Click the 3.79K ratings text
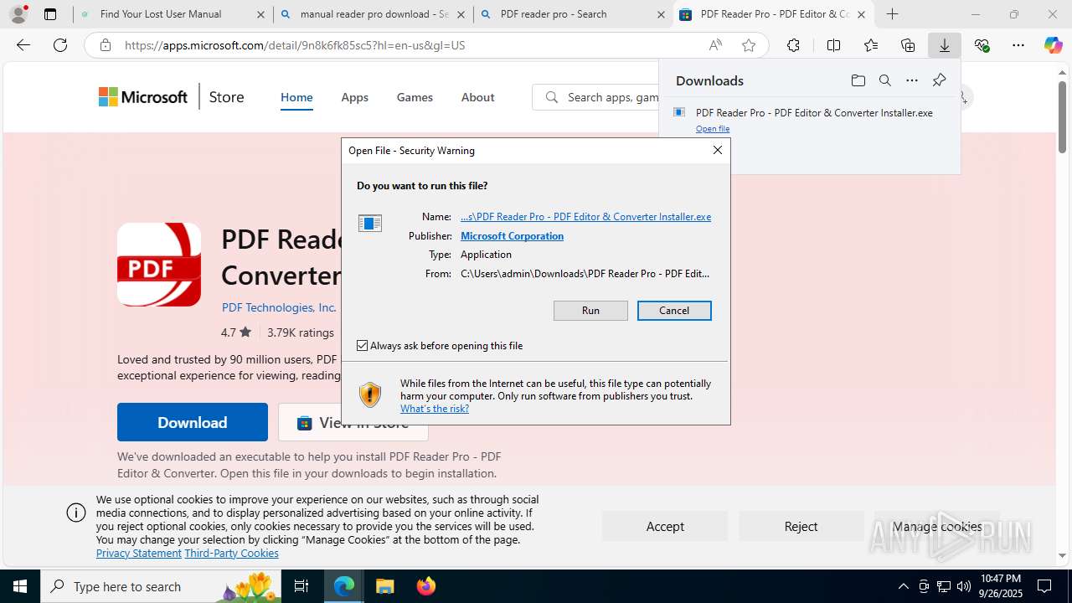 (x=301, y=332)
